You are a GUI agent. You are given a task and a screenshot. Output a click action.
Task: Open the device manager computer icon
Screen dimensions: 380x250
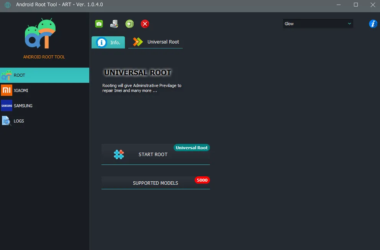pyautogui.click(x=114, y=24)
